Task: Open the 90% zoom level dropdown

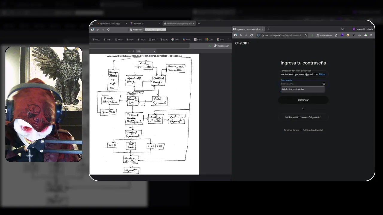Action: click(x=146, y=51)
